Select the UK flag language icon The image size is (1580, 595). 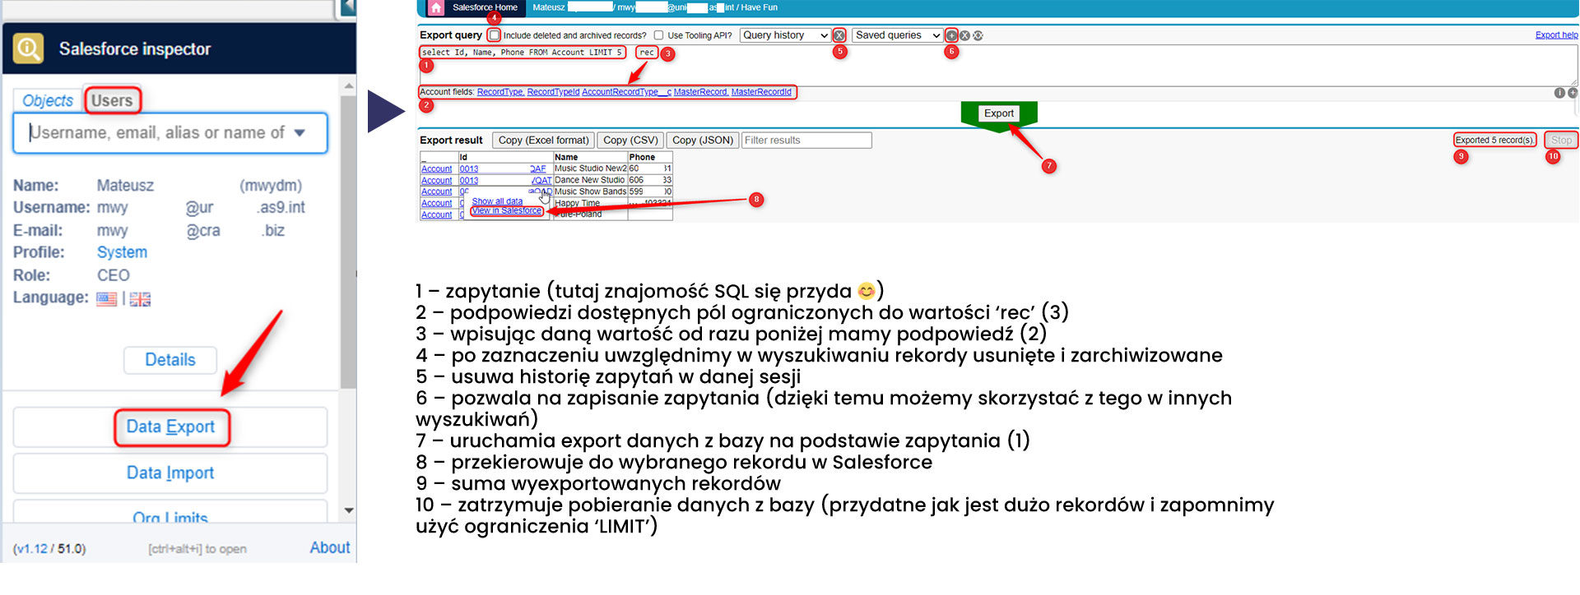pos(141,299)
